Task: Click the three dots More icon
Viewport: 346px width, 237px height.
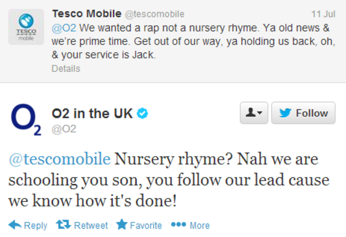Action: [178, 224]
